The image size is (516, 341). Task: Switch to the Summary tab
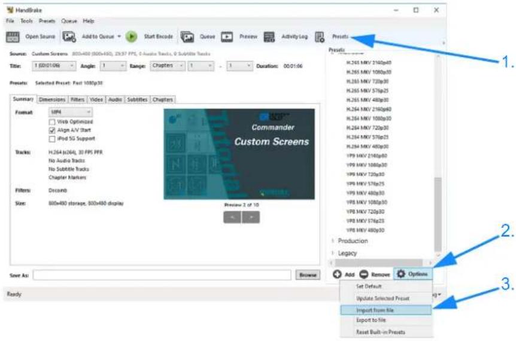(x=23, y=99)
